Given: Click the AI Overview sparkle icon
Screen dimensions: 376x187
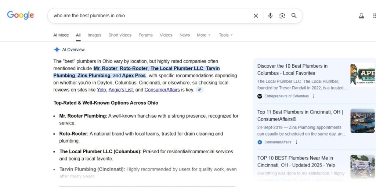Looking at the screenshot, I should (57, 50).
